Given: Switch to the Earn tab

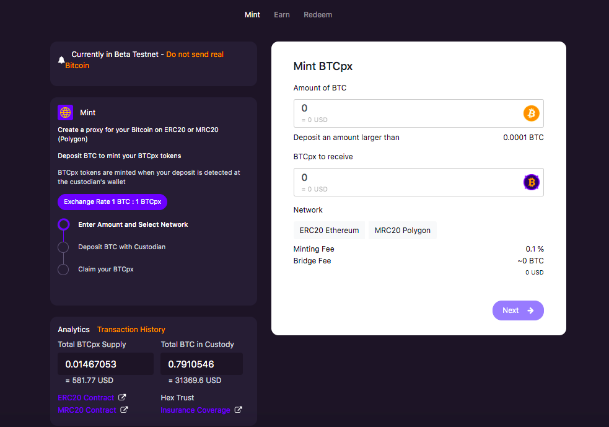Looking at the screenshot, I should tap(282, 15).
